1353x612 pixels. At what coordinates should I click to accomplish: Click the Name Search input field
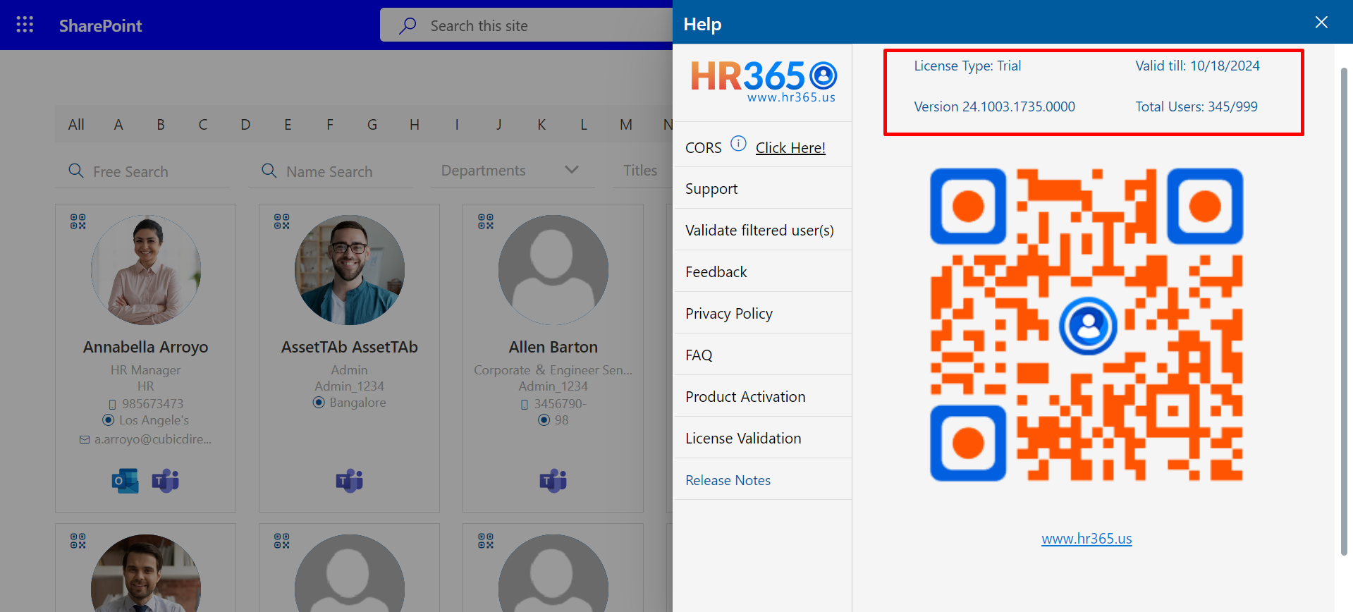pos(331,171)
